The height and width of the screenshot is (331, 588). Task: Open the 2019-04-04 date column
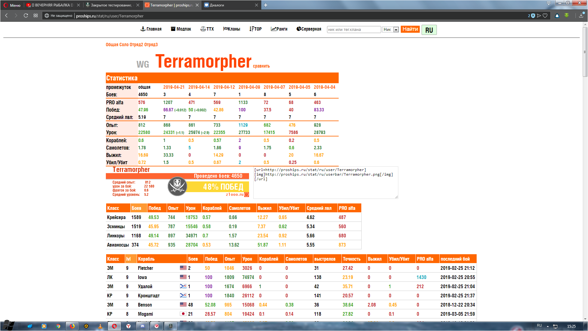coord(324,87)
